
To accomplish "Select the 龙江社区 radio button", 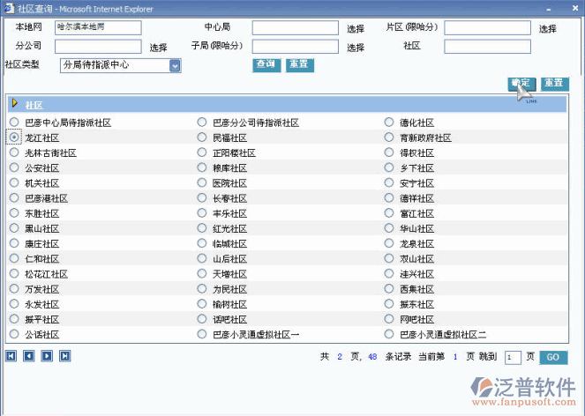I will [x=14, y=137].
